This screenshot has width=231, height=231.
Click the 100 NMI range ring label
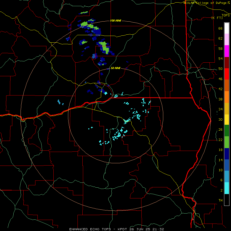click(115, 21)
